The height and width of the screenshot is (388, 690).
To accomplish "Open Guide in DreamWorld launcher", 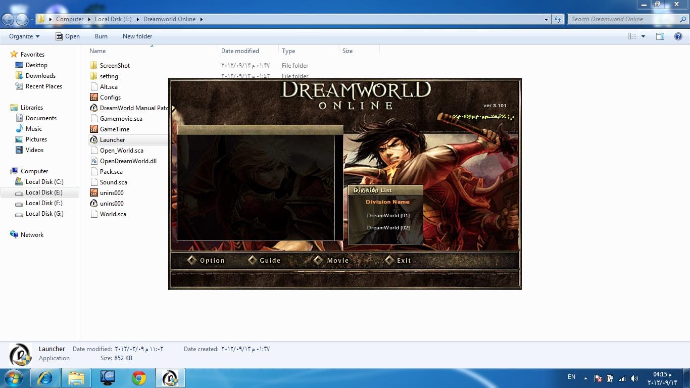I will point(264,261).
